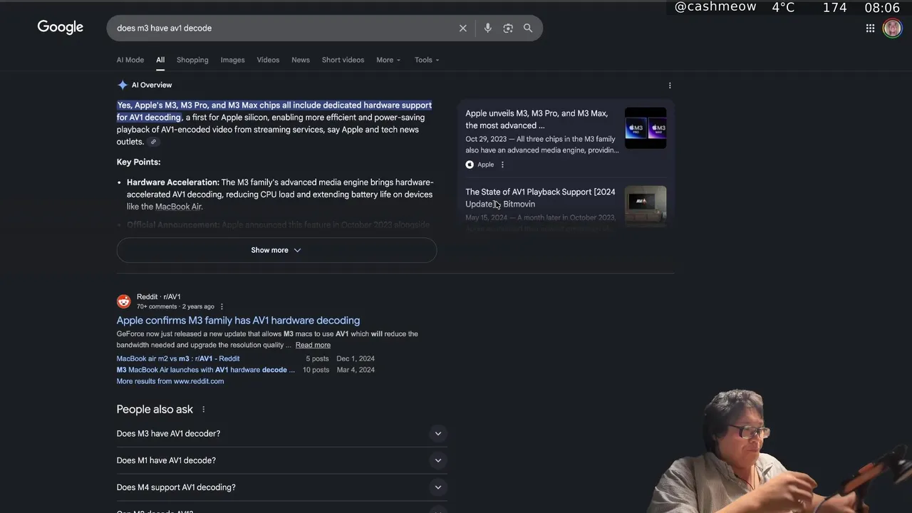Click the 'Hardware Acceleration:' bullet label
912x513 pixels.
tap(173, 182)
